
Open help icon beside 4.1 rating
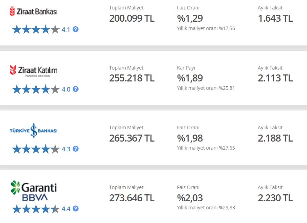(75, 29)
